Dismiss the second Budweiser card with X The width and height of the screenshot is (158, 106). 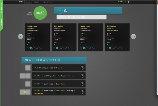(55, 48)
